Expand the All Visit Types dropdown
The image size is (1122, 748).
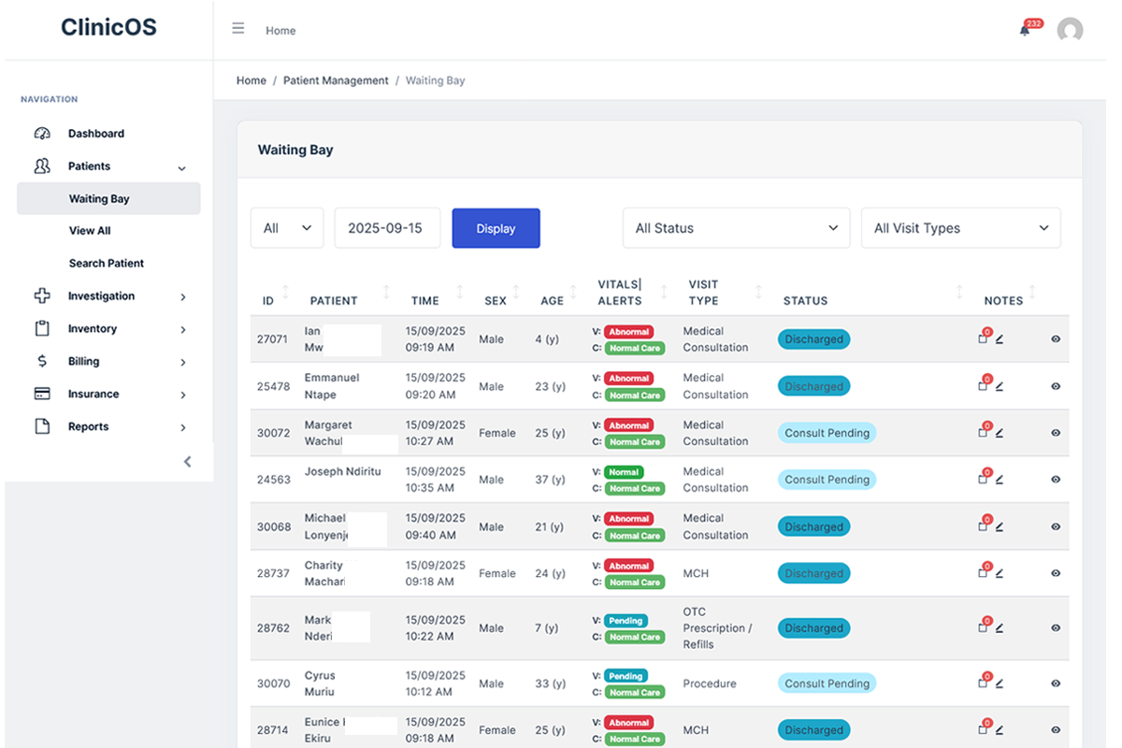(960, 227)
